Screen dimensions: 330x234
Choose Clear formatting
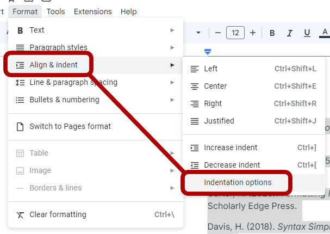coord(96,214)
